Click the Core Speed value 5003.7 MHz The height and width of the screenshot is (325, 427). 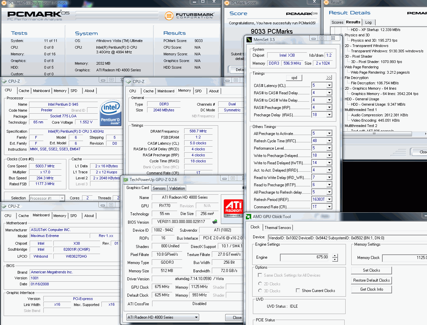click(x=45, y=166)
